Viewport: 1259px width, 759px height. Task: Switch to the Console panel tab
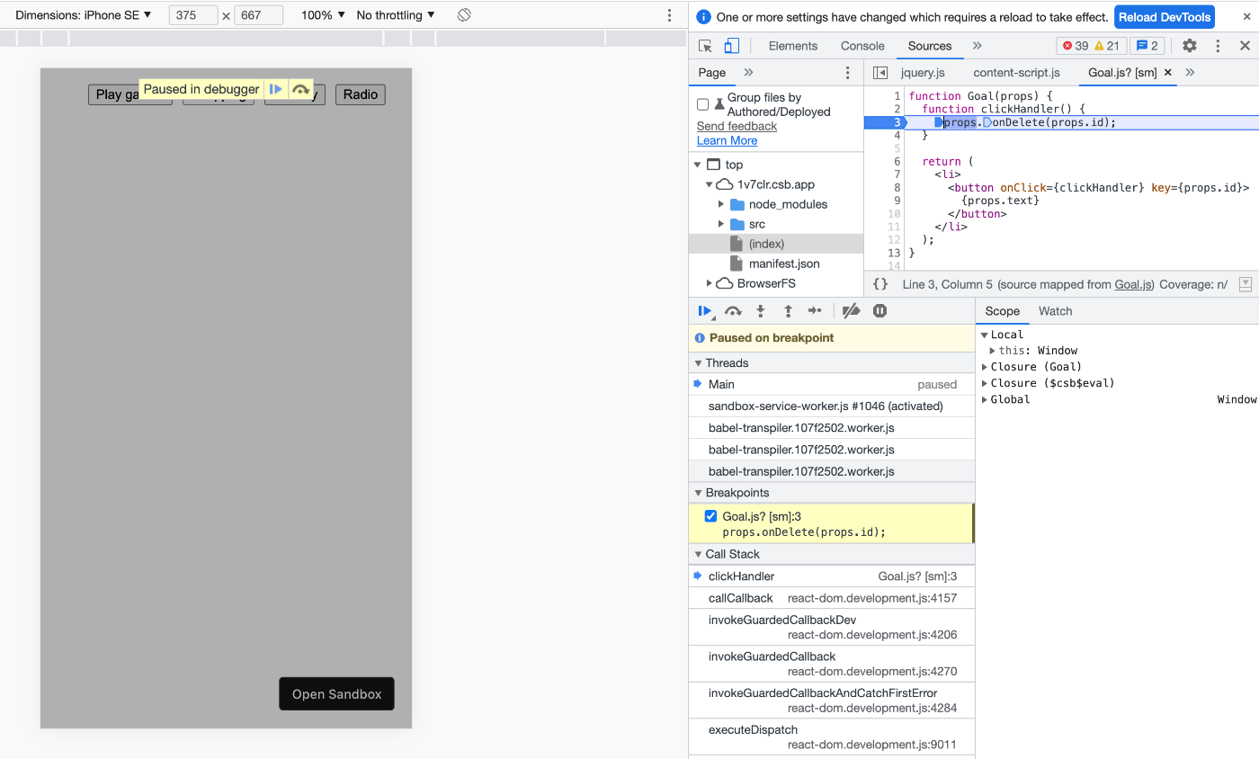click(x=862, y=46)
